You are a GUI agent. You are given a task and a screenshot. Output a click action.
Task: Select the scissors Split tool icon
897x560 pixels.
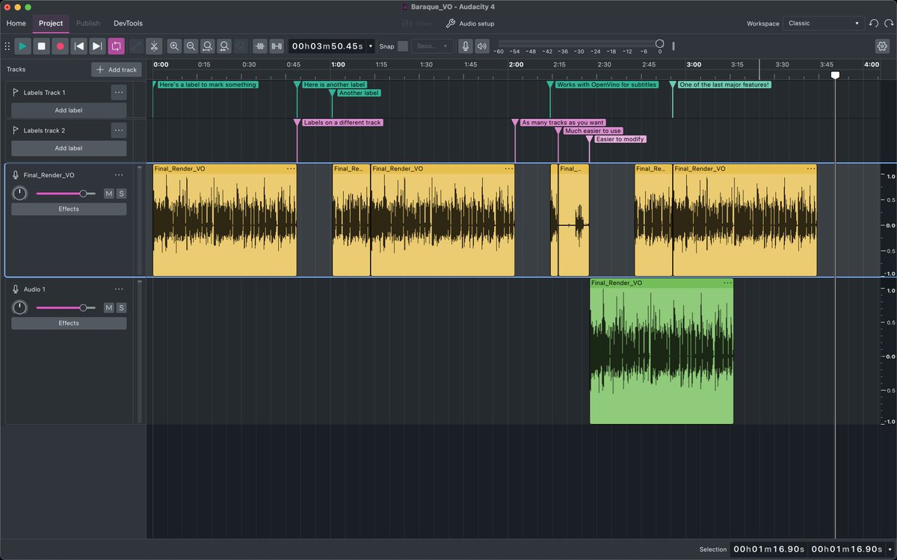click(153, 46)
